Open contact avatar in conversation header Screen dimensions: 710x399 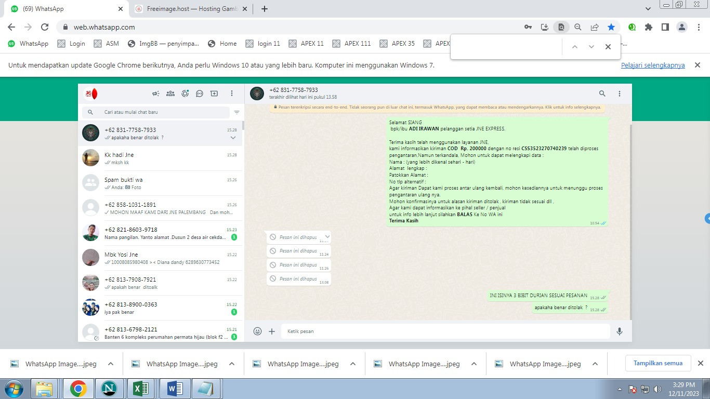[257, 94]
